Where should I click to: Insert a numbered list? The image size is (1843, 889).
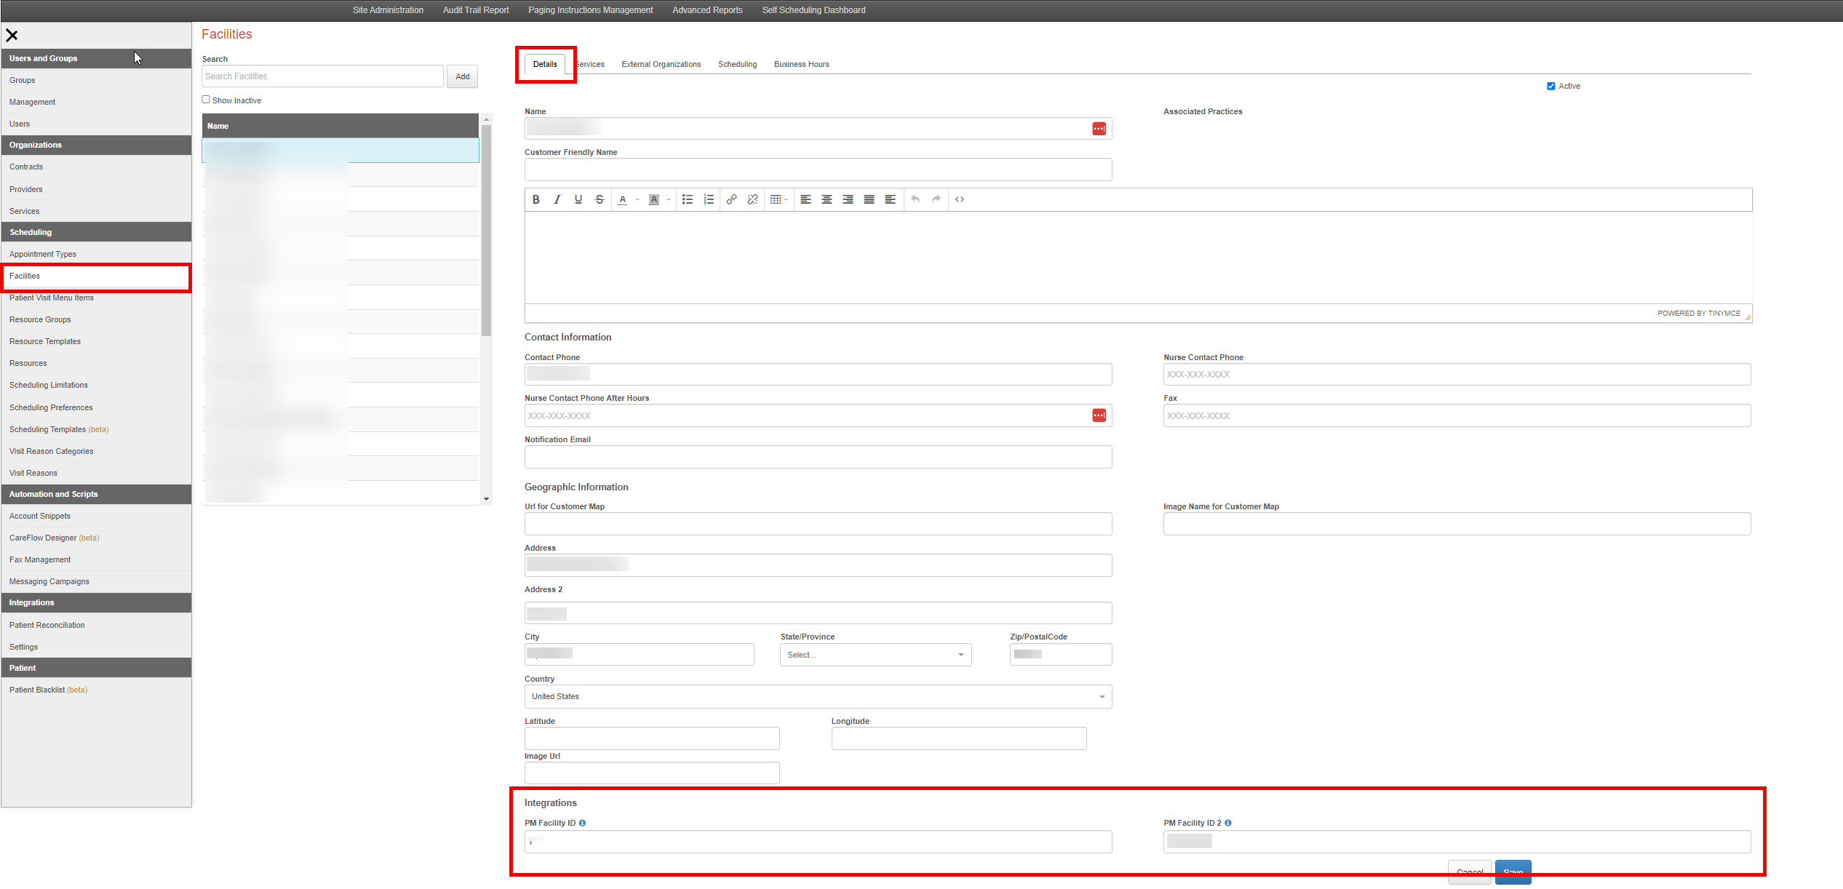click(708, 199)
